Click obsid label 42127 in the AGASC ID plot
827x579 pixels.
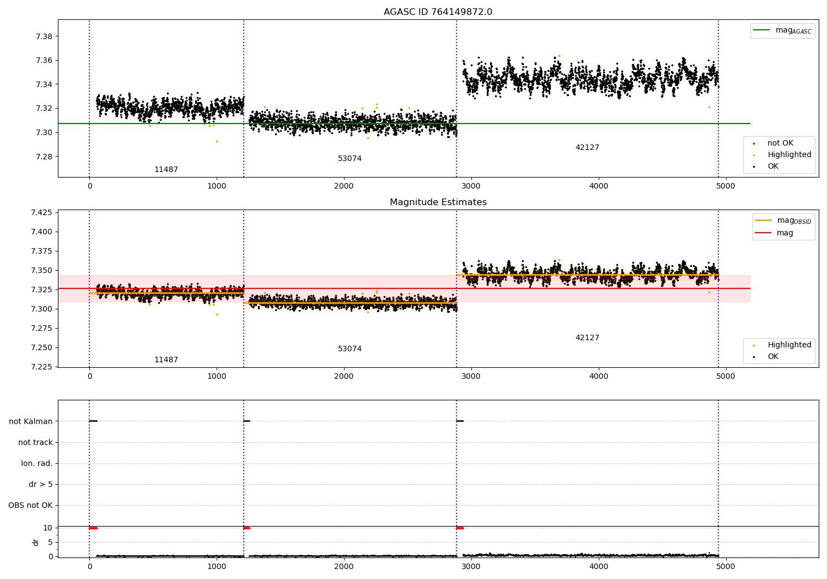pos(587,148)
